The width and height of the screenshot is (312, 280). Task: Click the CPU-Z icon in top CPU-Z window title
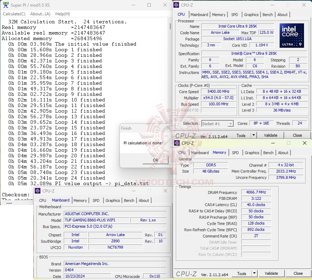(x=176, y=5)
